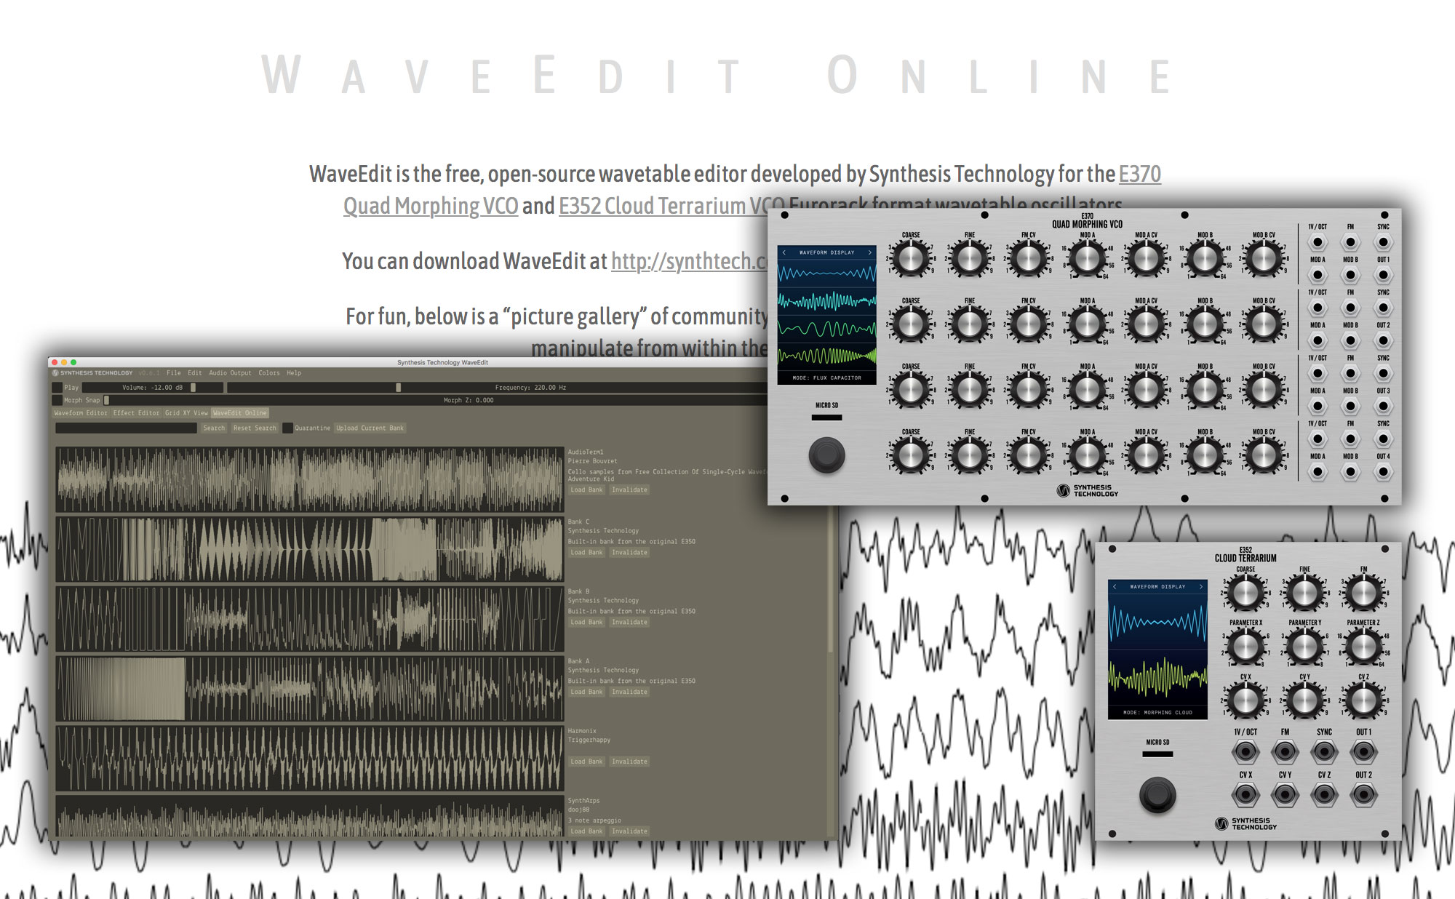Click the E370 OUT 4 jack
This screenshot has height=899, width=1455.
click(x=1383, y=471)
